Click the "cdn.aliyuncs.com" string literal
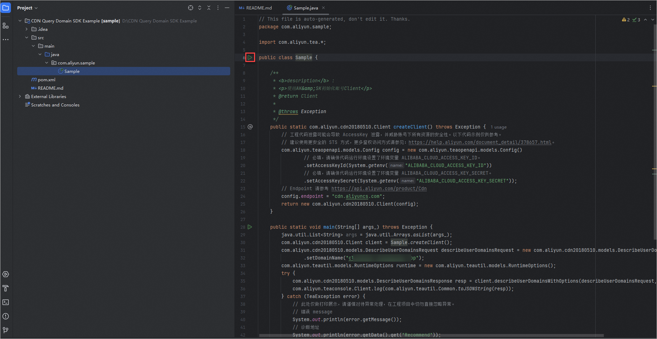 357,196
